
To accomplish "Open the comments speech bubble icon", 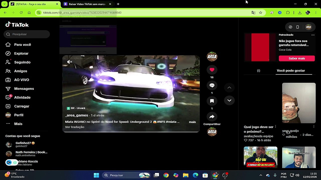I will tap(212, 85).
